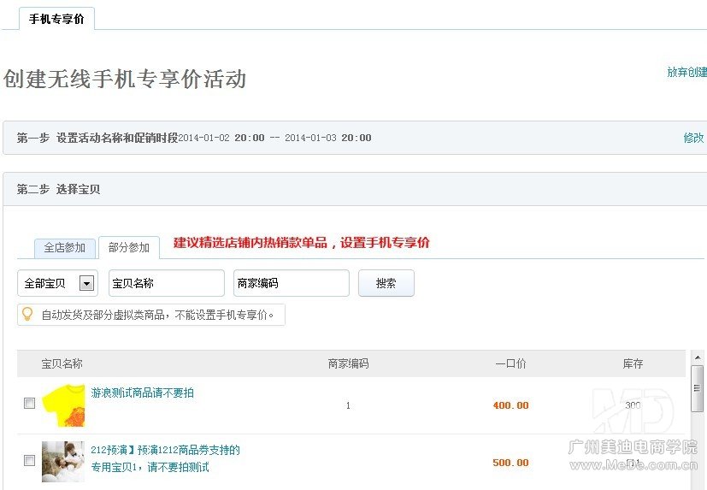Click the scrollbar up arrow in product list
The height and width of the screenshot is (490, 707).
698,357
